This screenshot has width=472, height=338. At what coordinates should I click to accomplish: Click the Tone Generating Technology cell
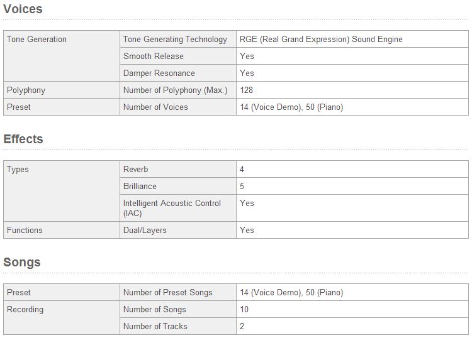178,39
